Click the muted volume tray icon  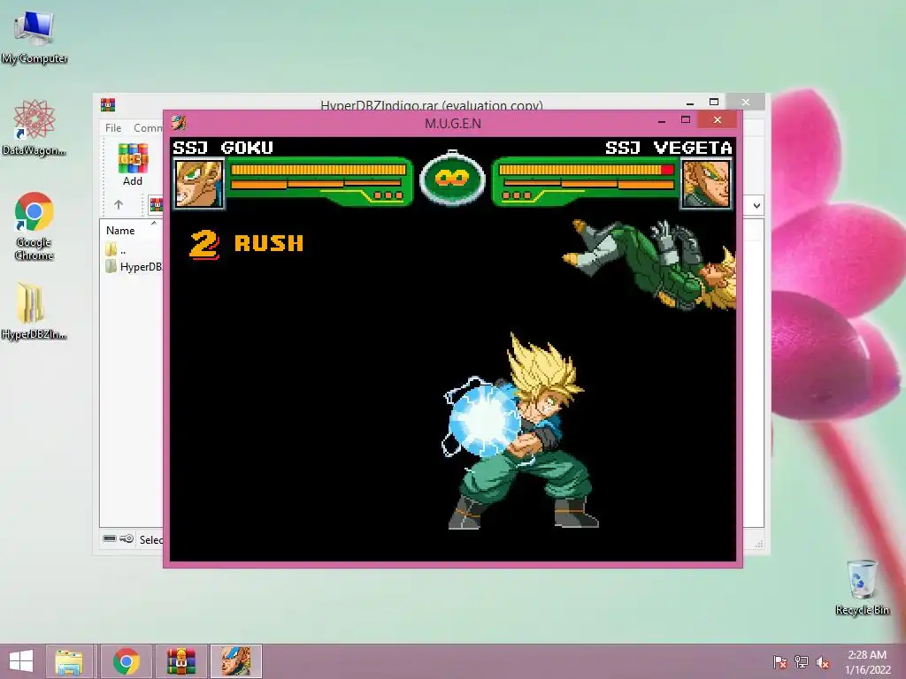[x=823, y=662]
